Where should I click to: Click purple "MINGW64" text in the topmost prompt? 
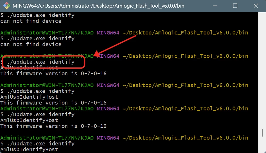click(x=108, y=33)
